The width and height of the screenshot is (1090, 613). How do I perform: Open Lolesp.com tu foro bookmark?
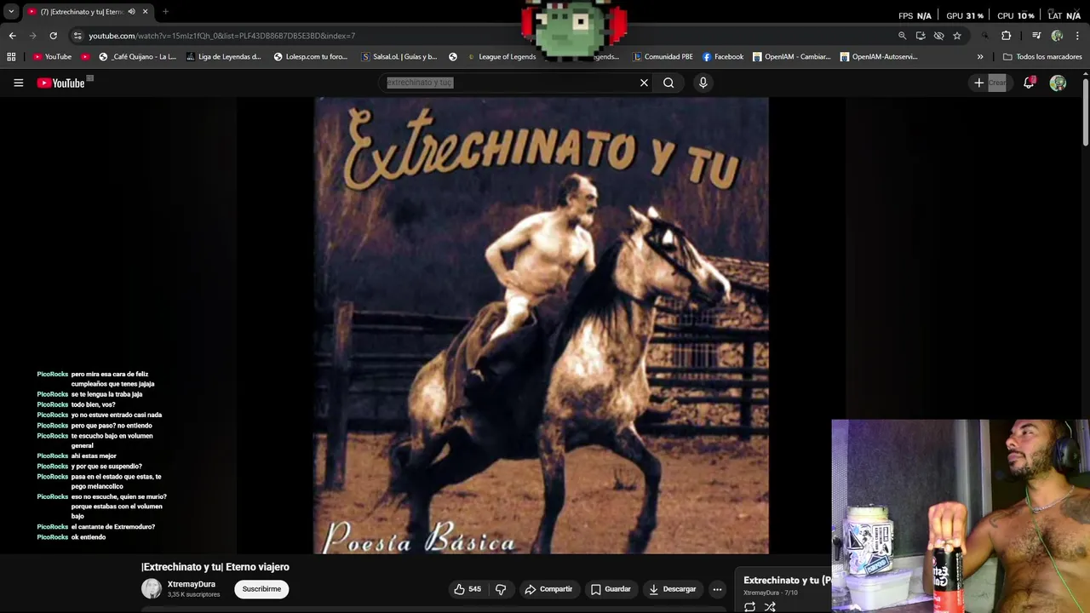[310, 57]
